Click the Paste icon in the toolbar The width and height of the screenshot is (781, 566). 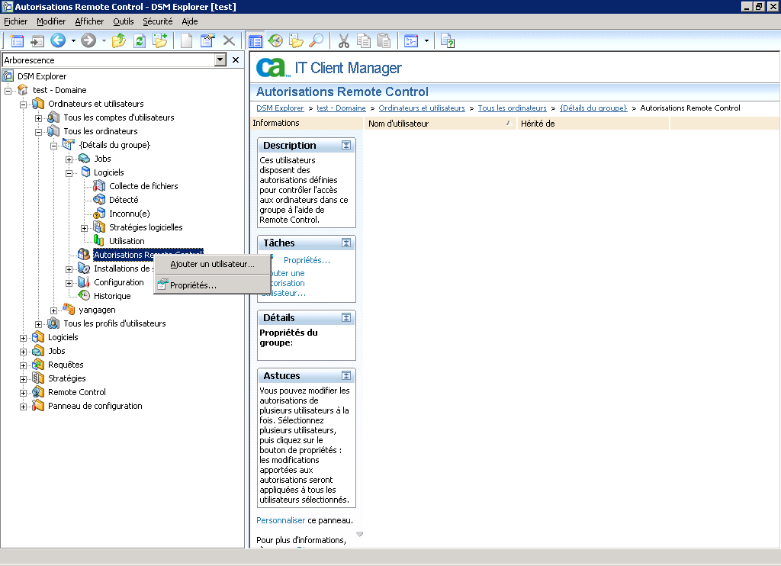[384, 40]
